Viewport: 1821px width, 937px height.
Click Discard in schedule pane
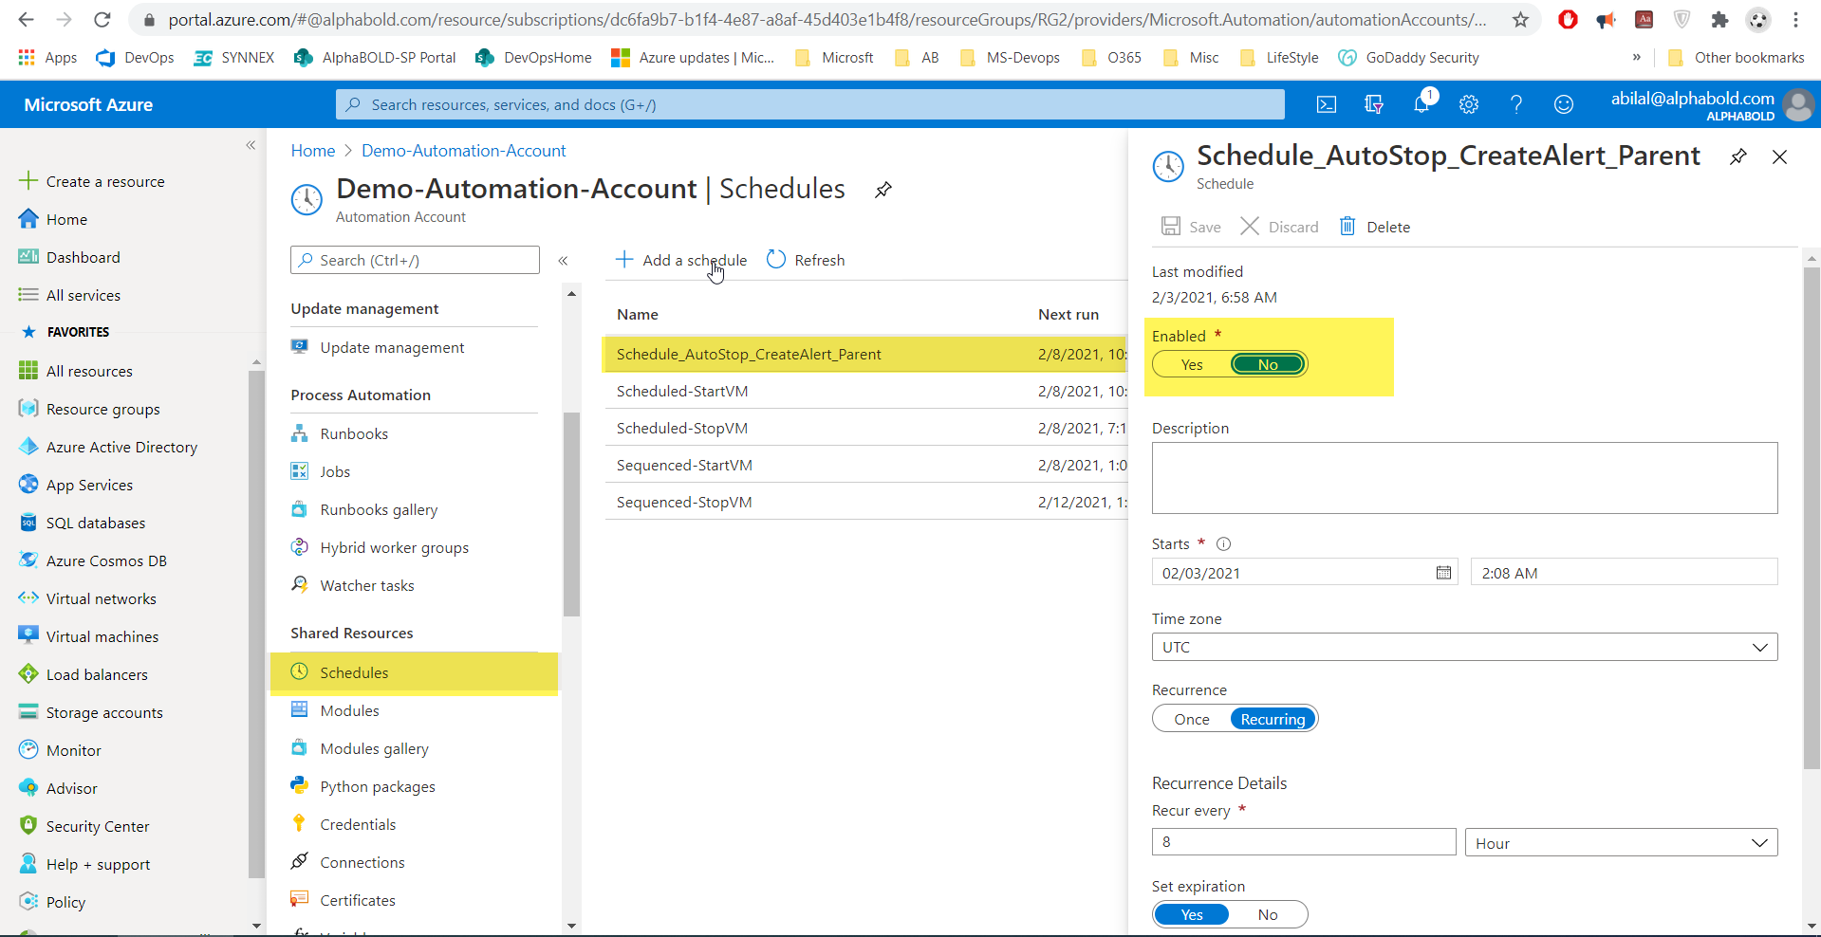[1279, 226]
